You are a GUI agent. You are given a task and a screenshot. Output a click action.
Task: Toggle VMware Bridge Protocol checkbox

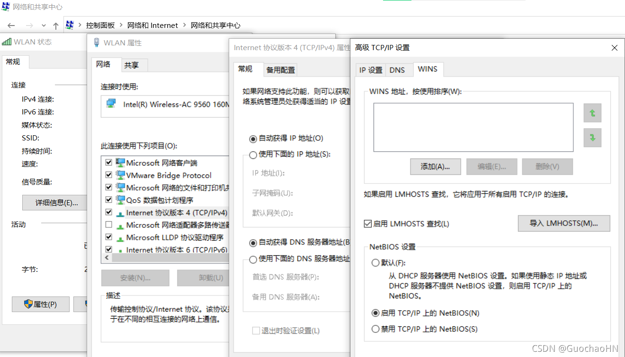pyautogui.click(x=109, y=175)
